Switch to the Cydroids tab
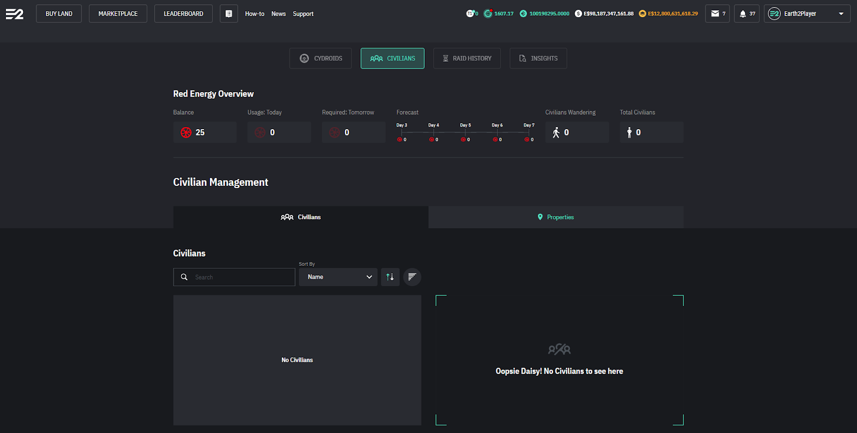The width and height of the screenshot is (857, 433). (x=320, y=58)
